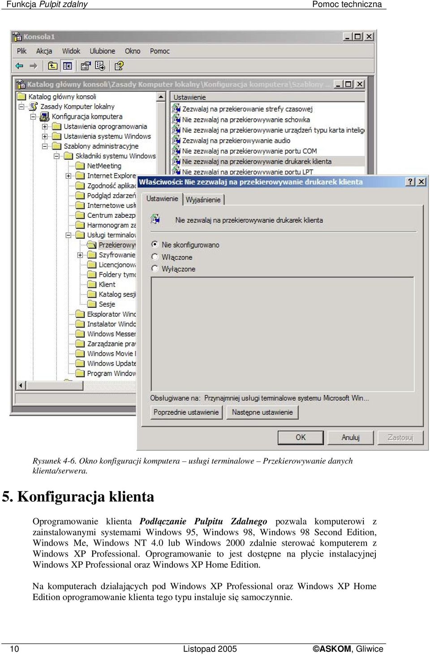The height and width of the screenshot is (655, 430).
Task: Click 'Następne ustawienie' button
Action: 262,412
